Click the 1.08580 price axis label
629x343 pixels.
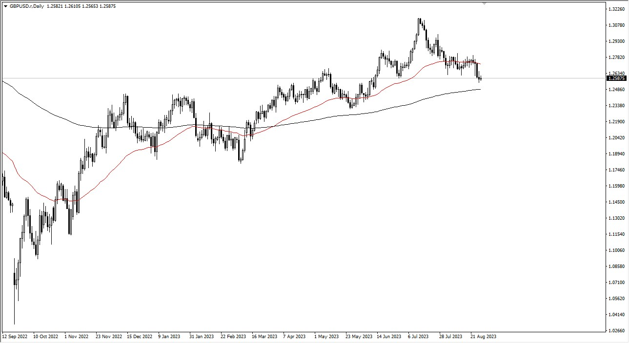616,267
